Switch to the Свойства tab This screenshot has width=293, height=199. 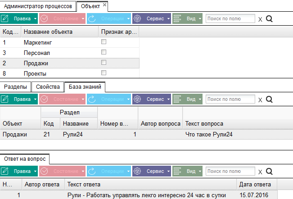pos(47,87)
